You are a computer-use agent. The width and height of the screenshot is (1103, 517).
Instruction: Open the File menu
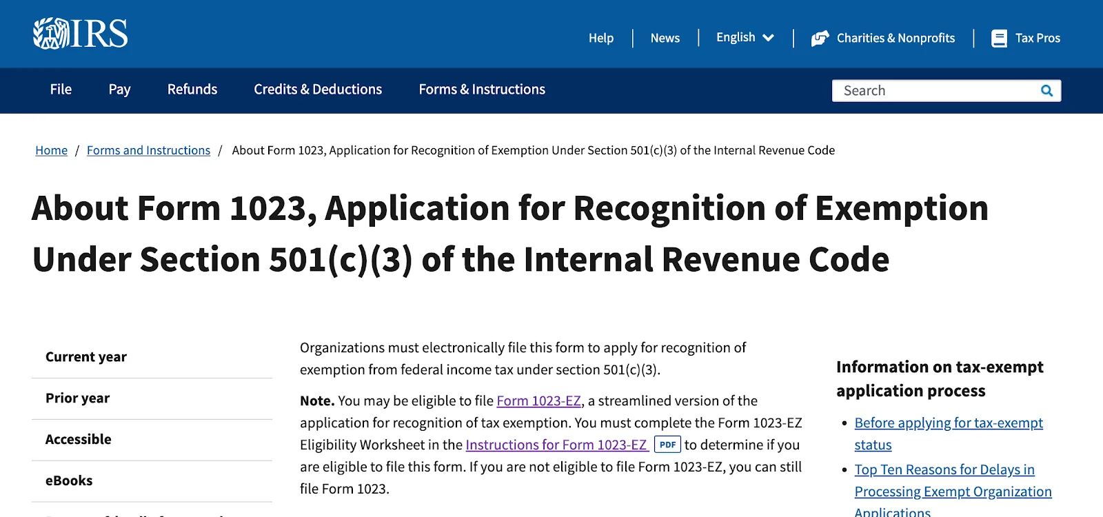pos(61,90)
